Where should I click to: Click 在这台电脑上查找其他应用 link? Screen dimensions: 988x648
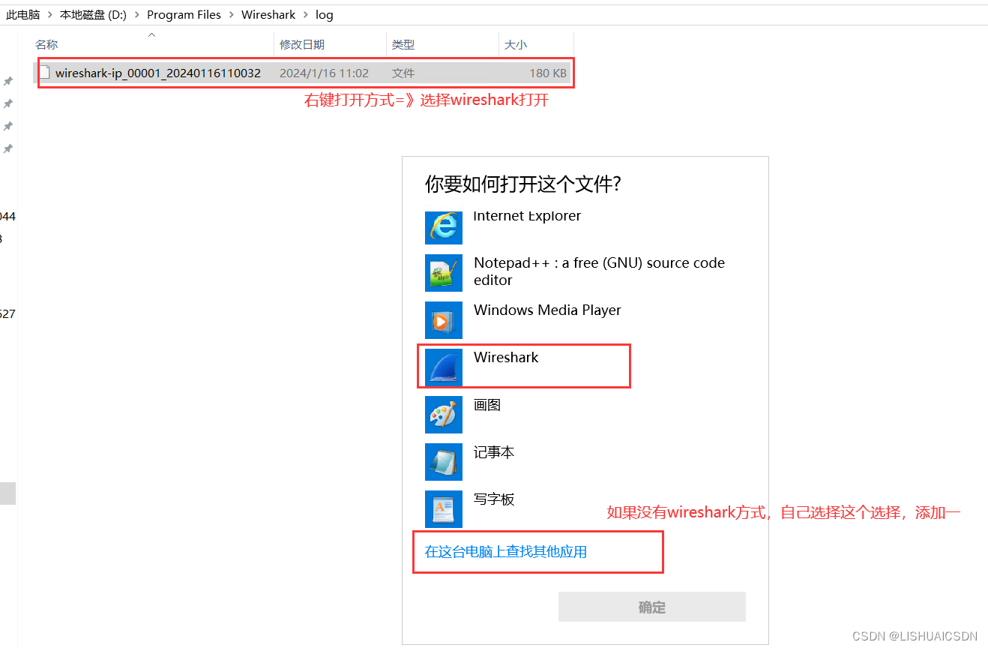click(x=506, y=552)
